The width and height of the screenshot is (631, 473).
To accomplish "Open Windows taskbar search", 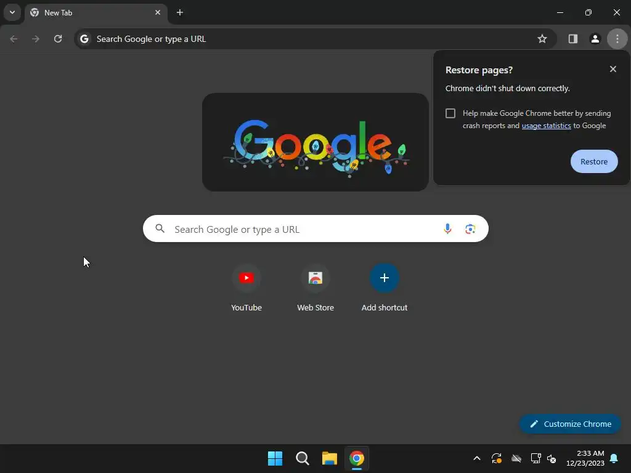I will pyautogui.click(x=302, y=458).
